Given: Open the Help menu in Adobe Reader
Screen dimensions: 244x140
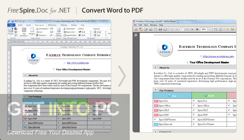Looking at the screenshot, I should [161, 25].
